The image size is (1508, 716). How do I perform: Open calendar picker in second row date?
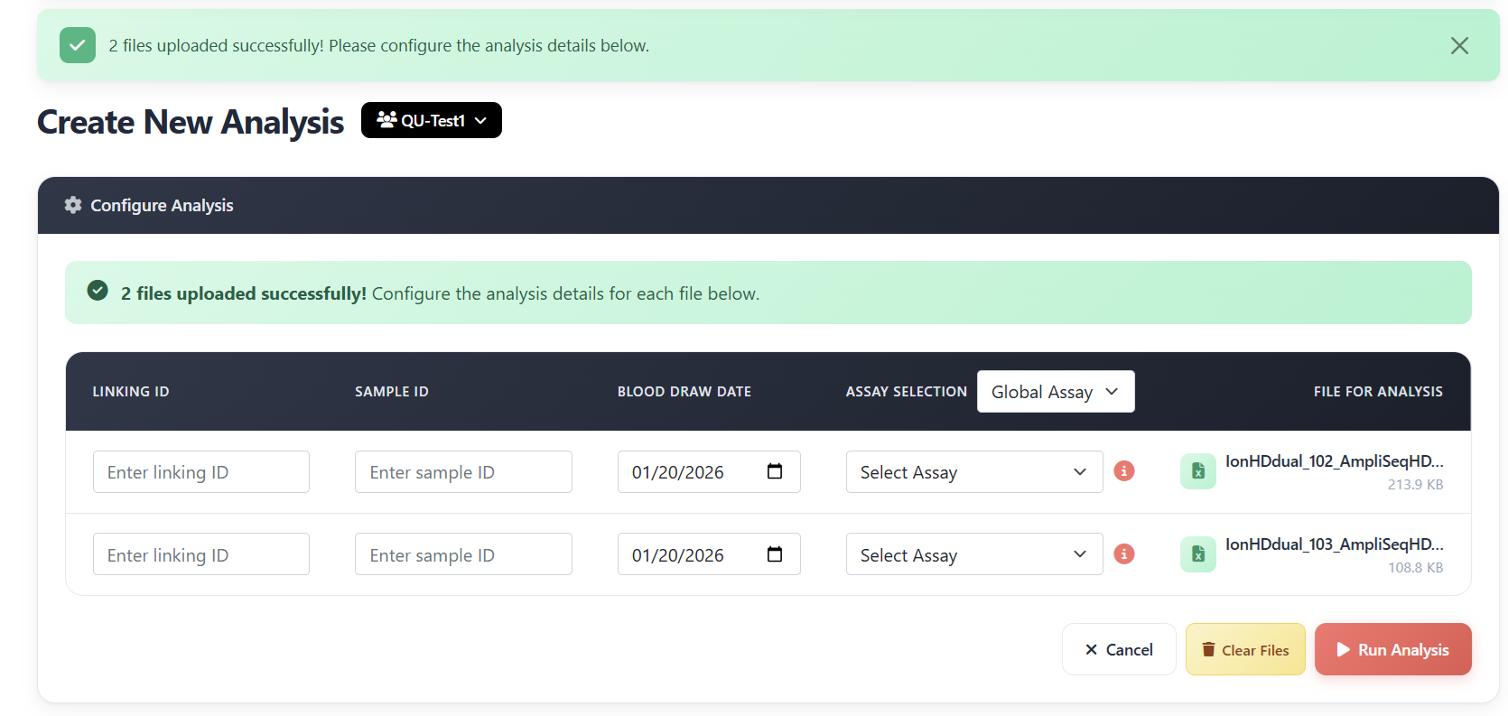click(774, 554)
